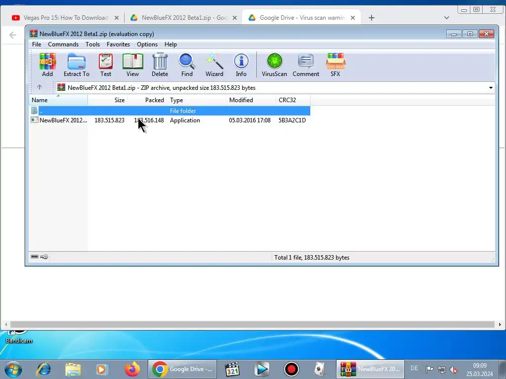Open the Find magnifier tool
Viewport: 506px width, 379px height.
[187, 65]
